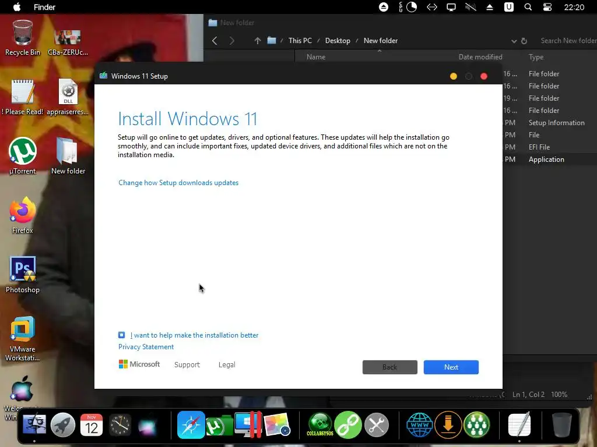597x447 pixels.
Task: Click the eject circle icon in menu bar
Action: tap(384, 7)
